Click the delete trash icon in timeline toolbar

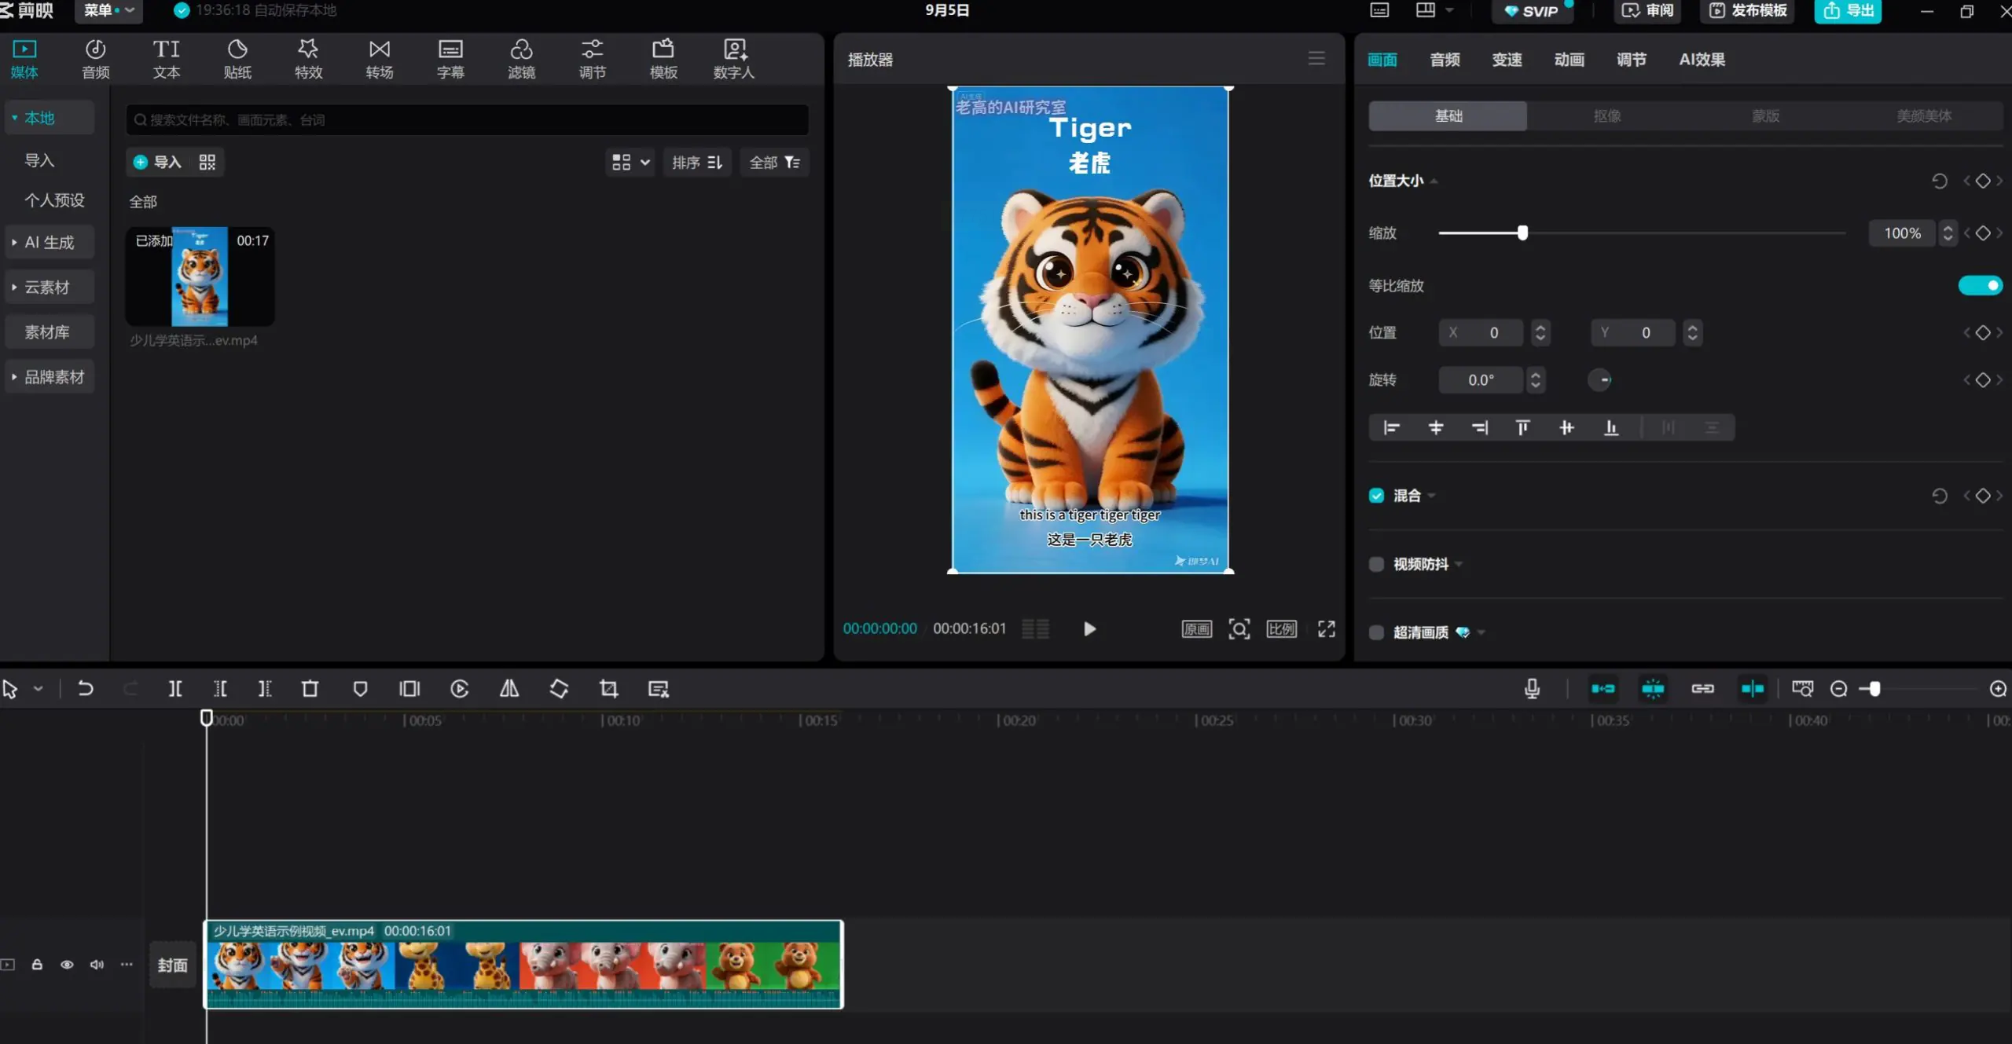coord(310,689)
